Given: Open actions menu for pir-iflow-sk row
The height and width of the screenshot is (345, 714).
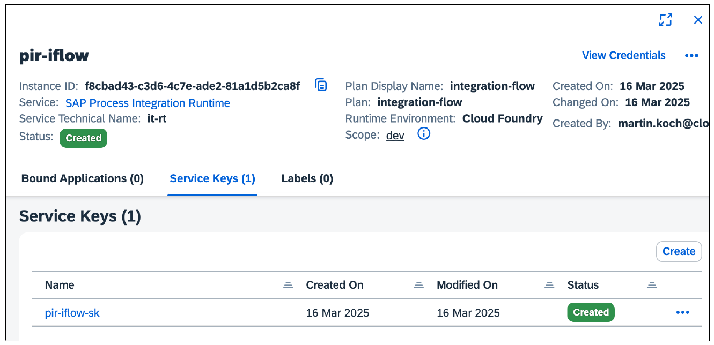Looking at the screenshot, I should (682, 313).
